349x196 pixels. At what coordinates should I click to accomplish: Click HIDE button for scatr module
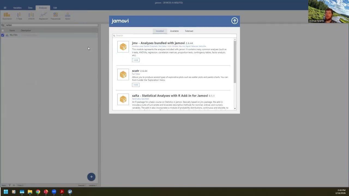click(x=136, y=85)
